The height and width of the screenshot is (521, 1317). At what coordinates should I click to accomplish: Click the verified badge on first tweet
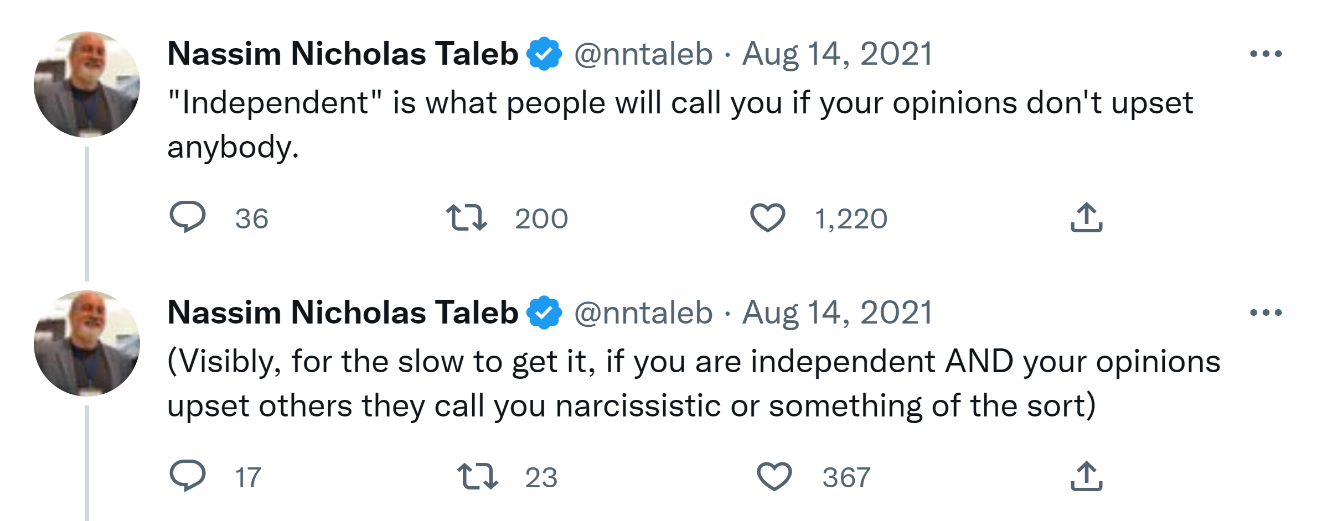(544, 54)
